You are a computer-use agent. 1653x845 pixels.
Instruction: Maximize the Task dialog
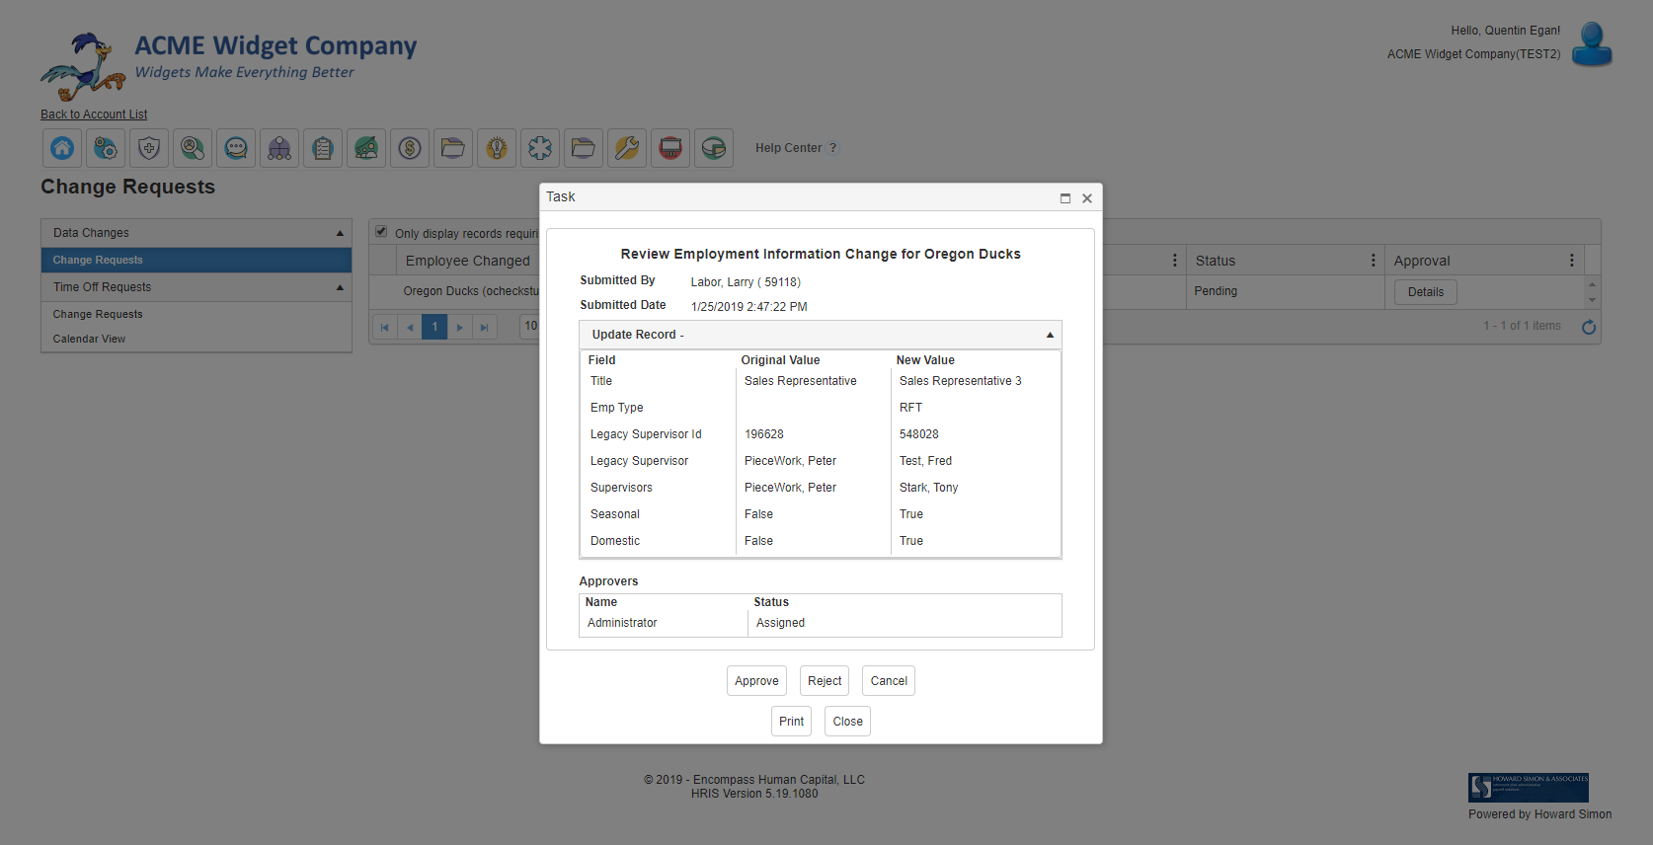pos(1065,198)
